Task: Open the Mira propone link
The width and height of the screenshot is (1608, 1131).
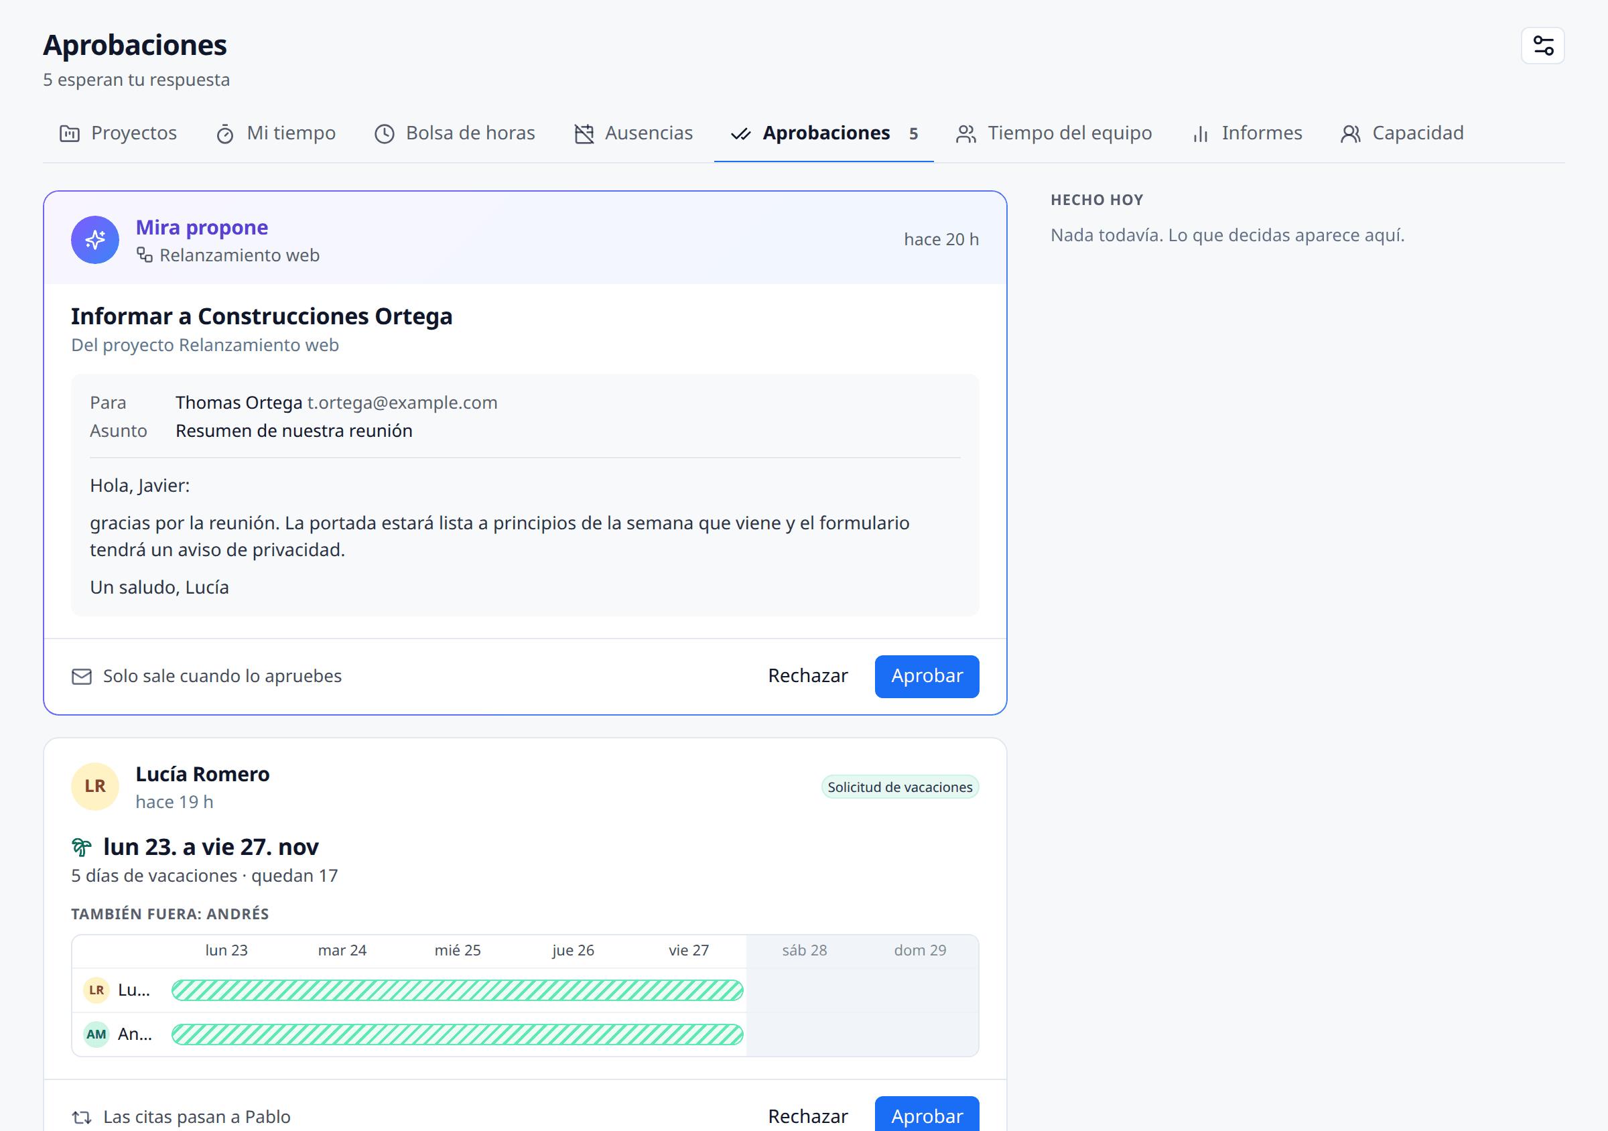Action: [202, 227]
